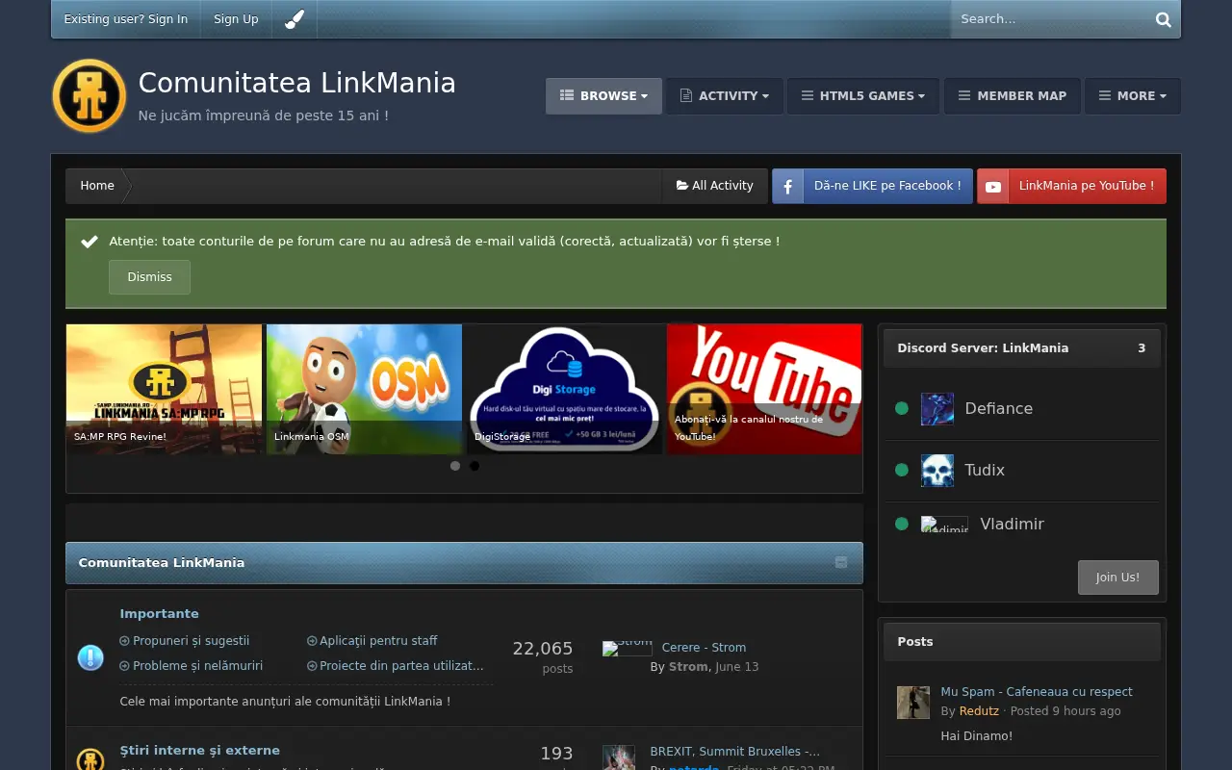Open the YouTube channel subscribe banner
The height and width of the screenshot is (770, 1232).
[764, 389]
